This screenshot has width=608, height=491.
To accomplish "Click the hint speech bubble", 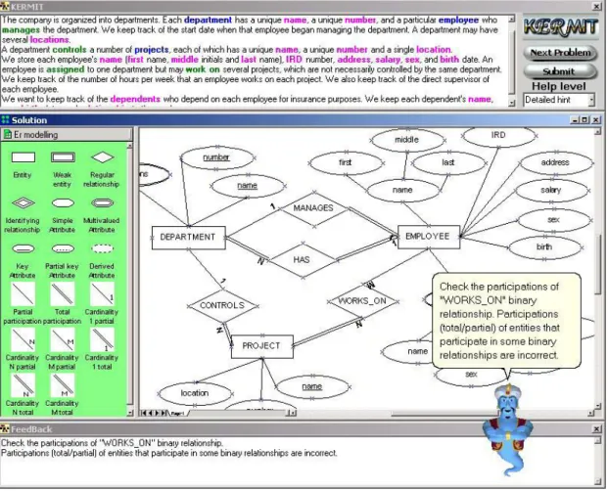I will pos(506,321).
